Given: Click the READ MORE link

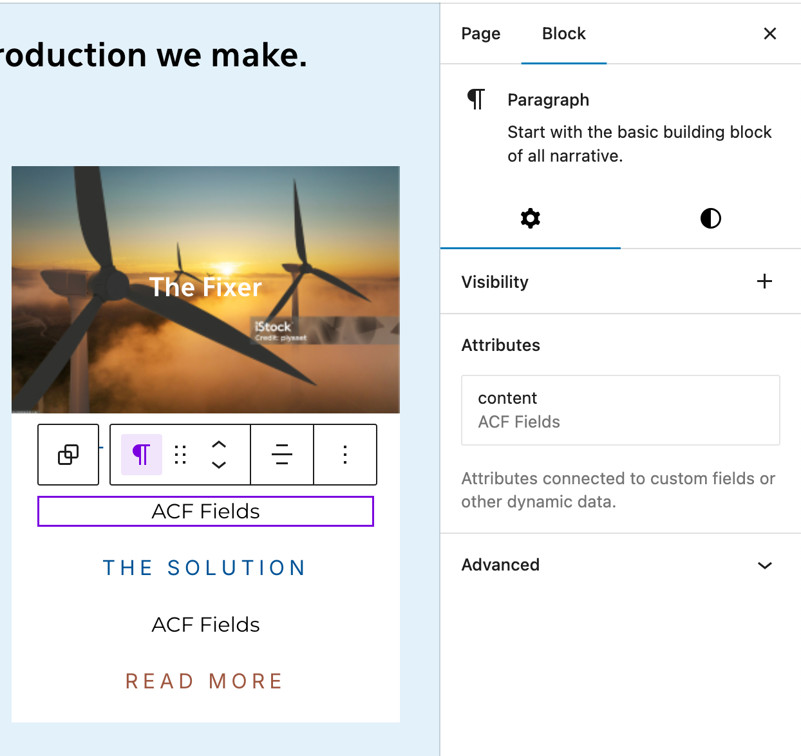Looking at the screenshot, I should pos(205,681).
